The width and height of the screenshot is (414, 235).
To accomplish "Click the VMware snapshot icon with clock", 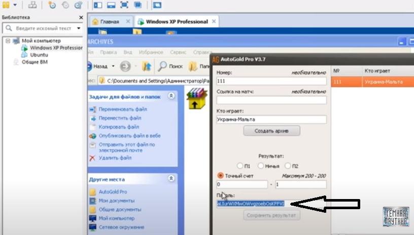I will click(52, 5).
